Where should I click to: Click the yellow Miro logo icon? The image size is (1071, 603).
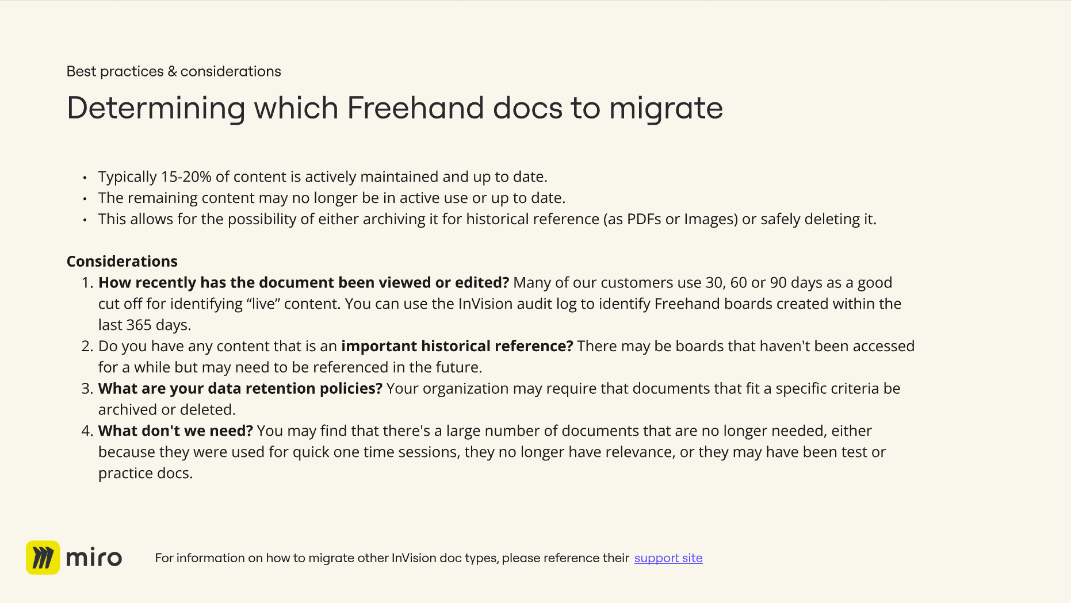pyautogui.click(x=43, y=557)
